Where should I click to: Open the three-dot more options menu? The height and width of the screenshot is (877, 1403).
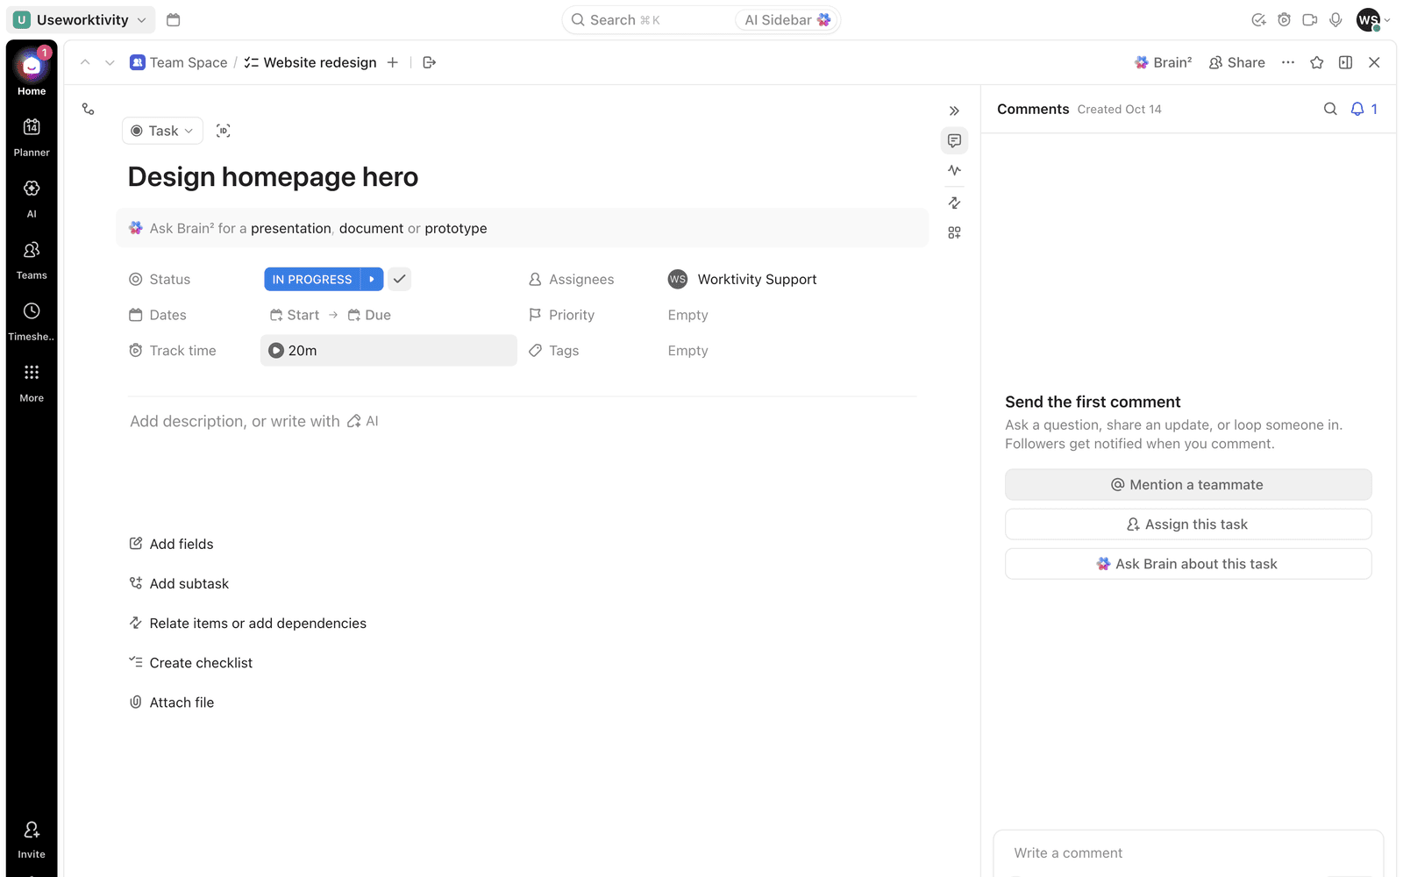1288,62
